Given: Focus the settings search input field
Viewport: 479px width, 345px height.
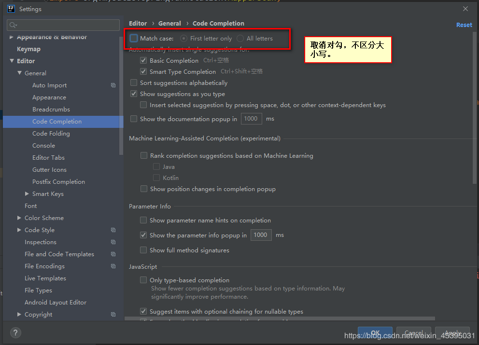Looking at the screenshot, I should click(x=63, y=25).
